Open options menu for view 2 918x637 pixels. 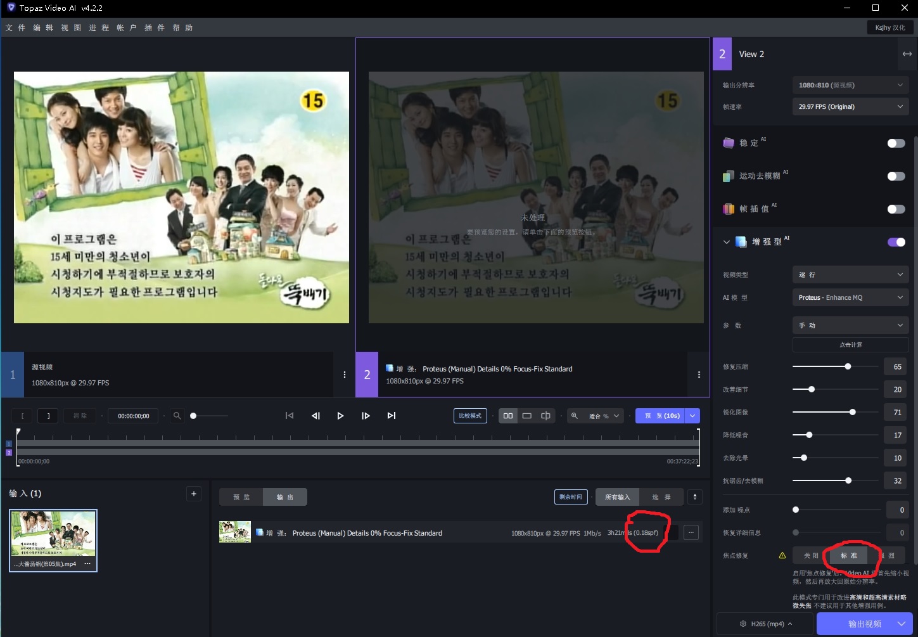[699, 375]
